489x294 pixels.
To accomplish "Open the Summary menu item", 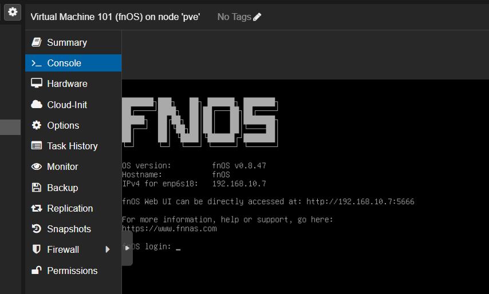I will (73, 42).
